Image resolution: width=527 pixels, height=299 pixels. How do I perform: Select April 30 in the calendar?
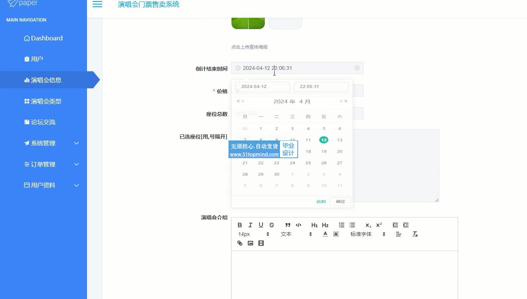tap(277, 174)
